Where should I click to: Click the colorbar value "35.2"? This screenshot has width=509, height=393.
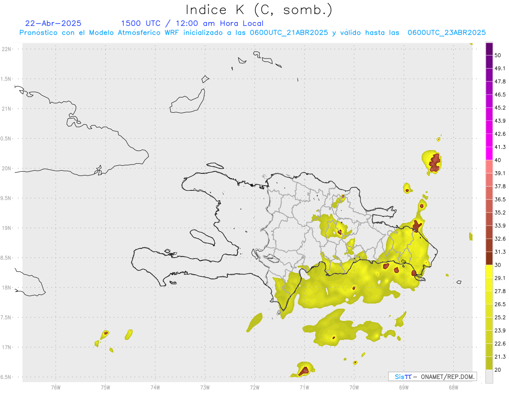(500, 212)
